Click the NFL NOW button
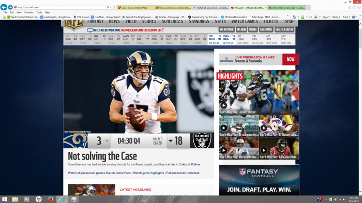Viewport: 362px width, 203px height. pyautogui.click(x=242, y=29)
